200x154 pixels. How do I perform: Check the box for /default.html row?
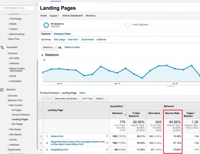click(x=41, y=136)
